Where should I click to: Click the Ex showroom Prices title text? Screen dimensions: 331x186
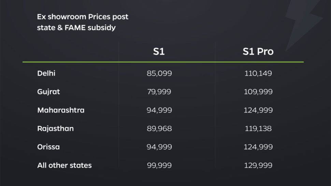tap(83, 22)
